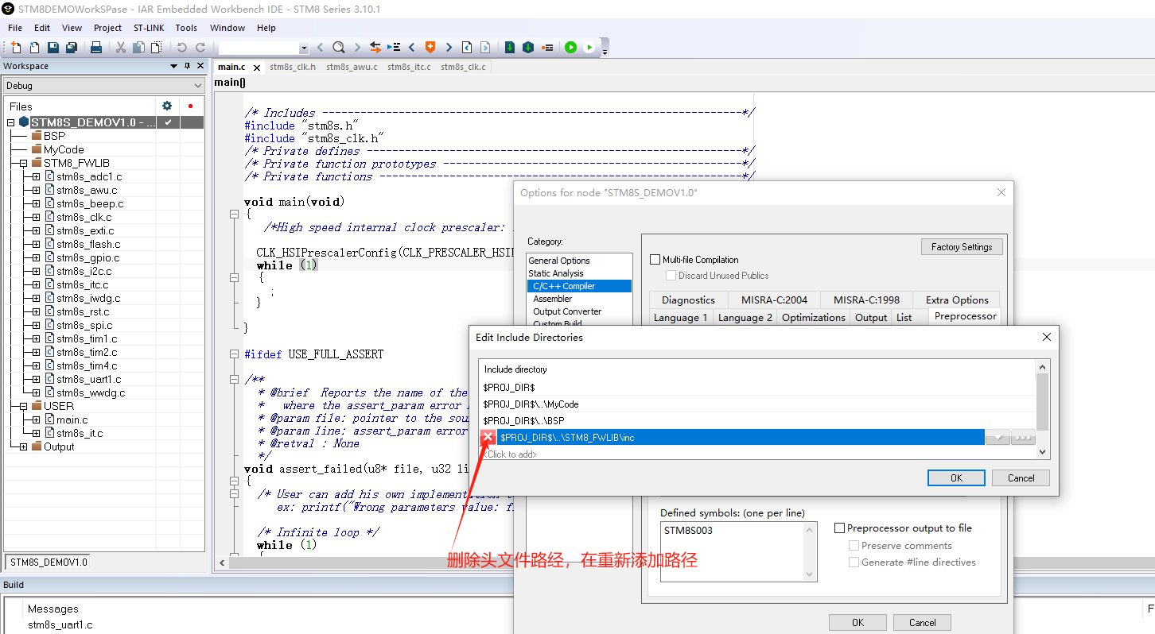Click the Compile toolbar icon
The image size is (1155, 634).
click(510, 48)
